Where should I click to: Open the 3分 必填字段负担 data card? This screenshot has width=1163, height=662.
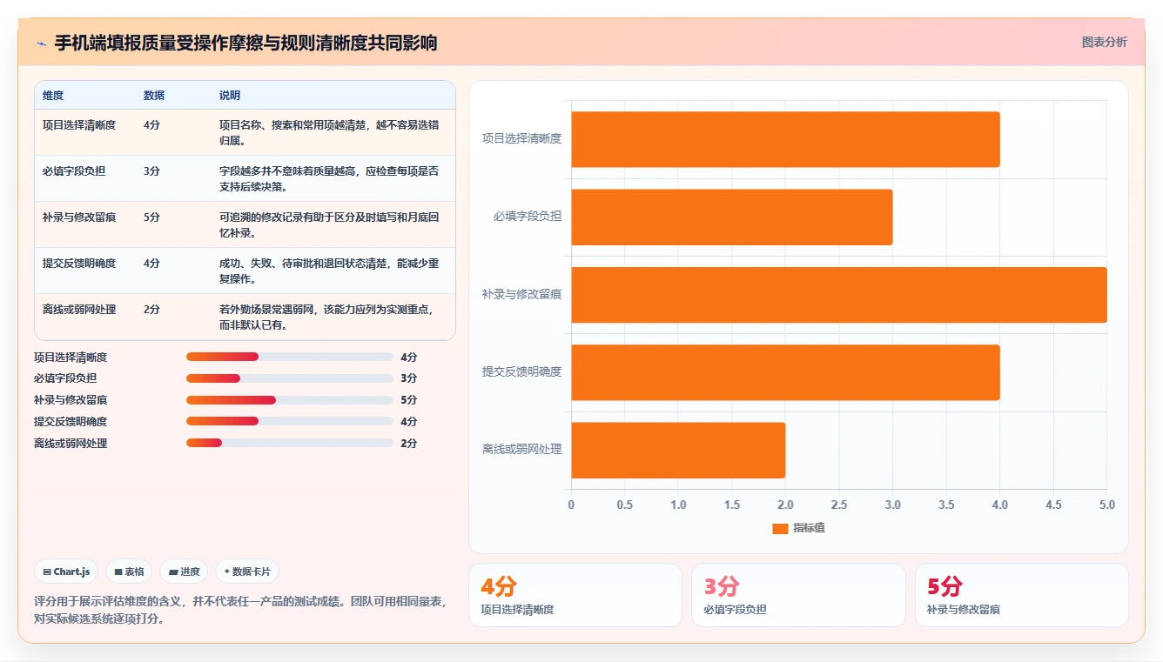[x=798, y=595]
